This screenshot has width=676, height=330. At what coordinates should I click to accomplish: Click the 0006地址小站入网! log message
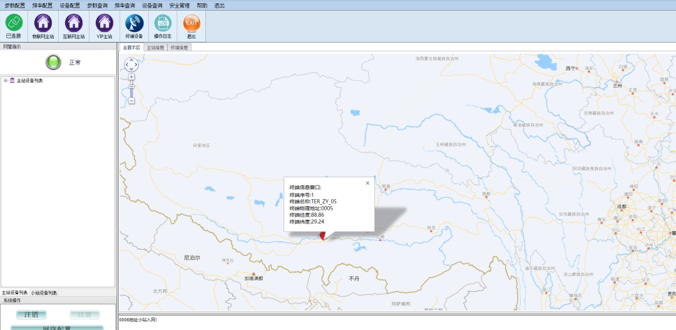coord(138,319)
